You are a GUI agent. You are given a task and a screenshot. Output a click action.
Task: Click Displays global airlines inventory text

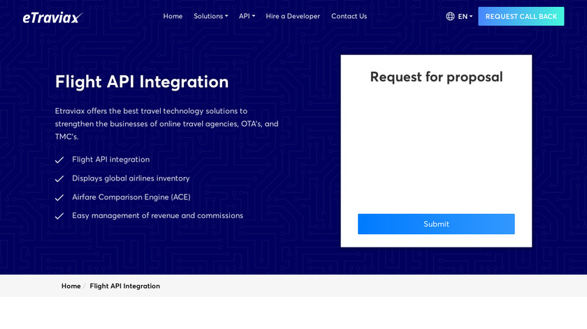point(131,178)
